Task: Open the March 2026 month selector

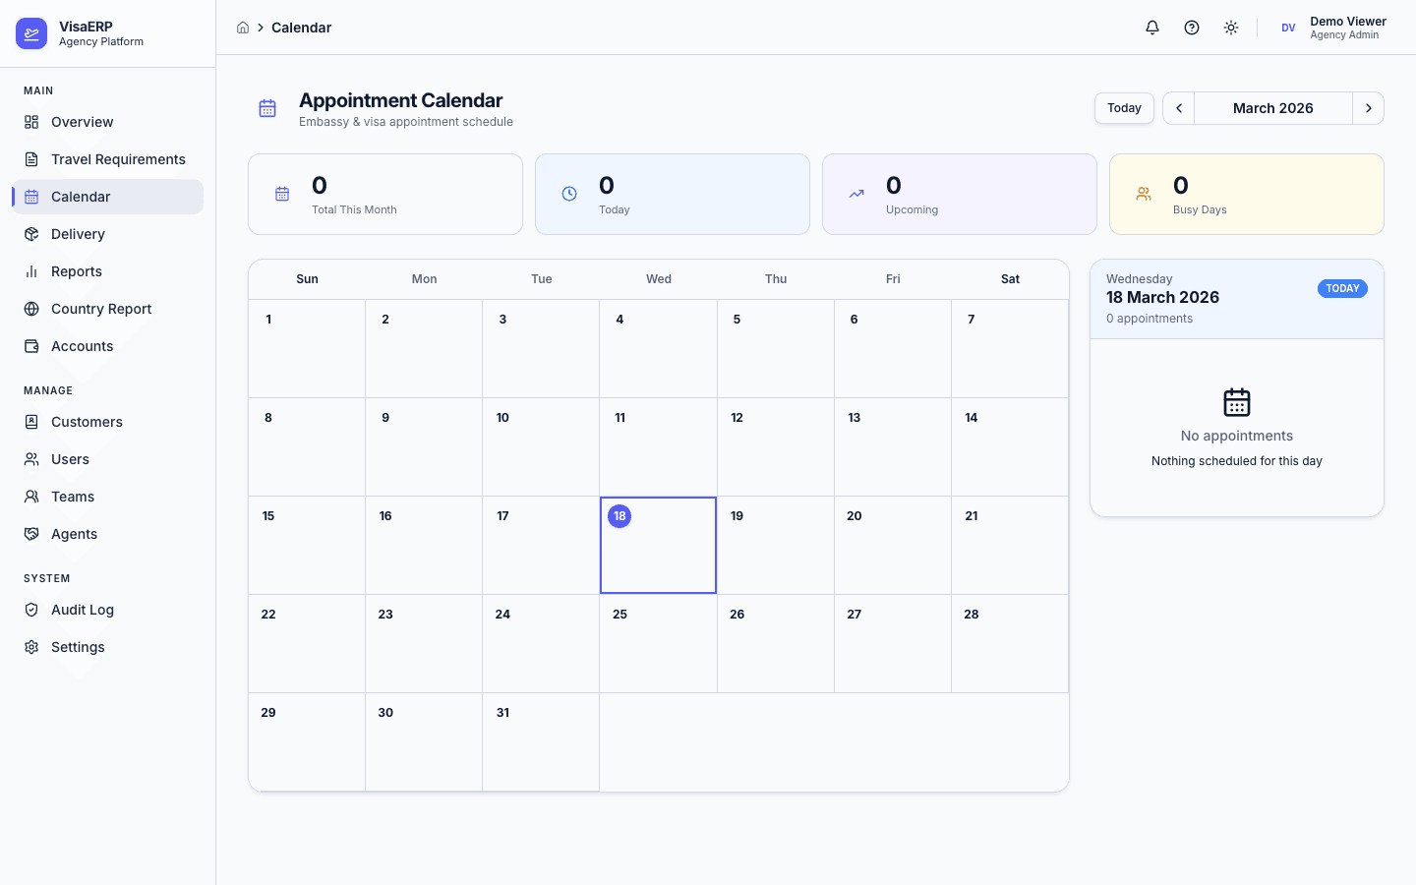Action: pyautogui.click(x=1272, y=108)
